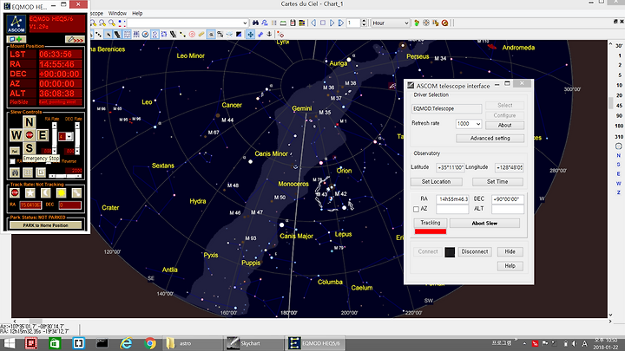Viewport: 625px width, 351px height.
Task: Hit the red Emergency Stop button
Action: (x=30, y=135)
